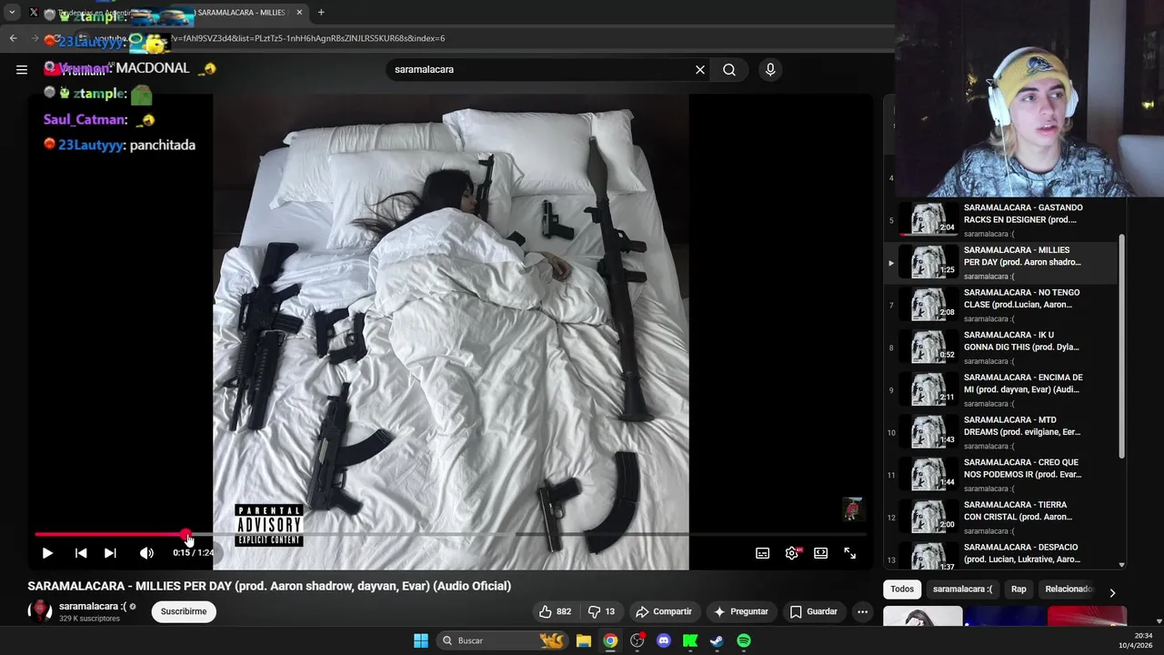Viewport: 1164px width, 655px height.
Task: Share the video via Compartir
Action: coord(664,611)
